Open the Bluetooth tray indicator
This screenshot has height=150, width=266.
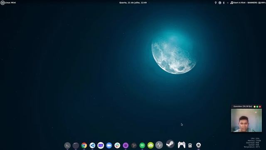pyautogui.click(x=224, y=3)
